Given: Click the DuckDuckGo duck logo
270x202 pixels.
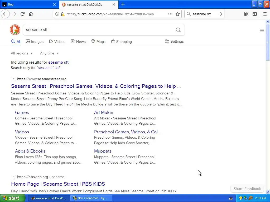Looking at the screenshot, I should [x=15, y=30].
